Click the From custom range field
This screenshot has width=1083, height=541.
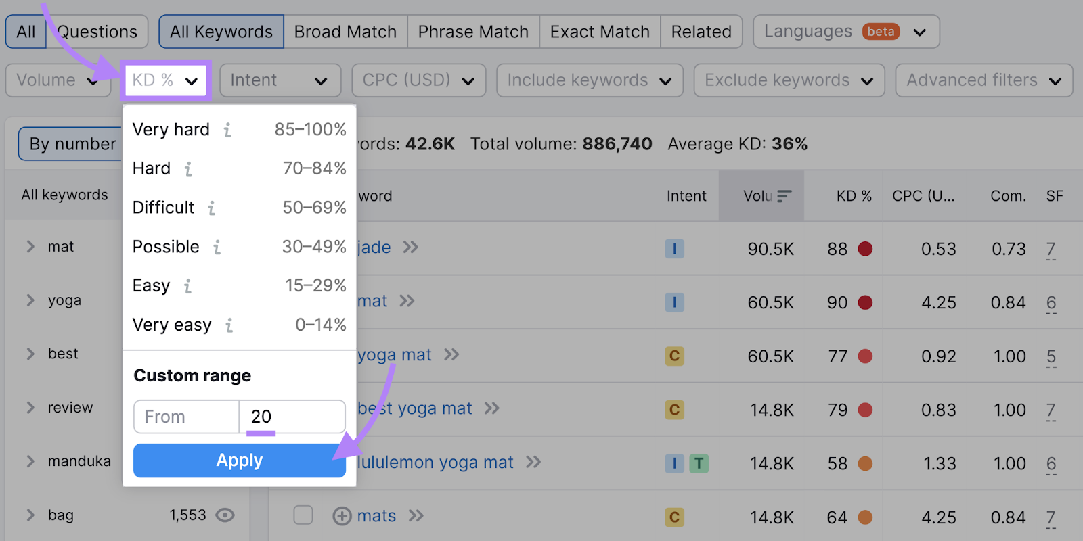click(x=186, y=417)
